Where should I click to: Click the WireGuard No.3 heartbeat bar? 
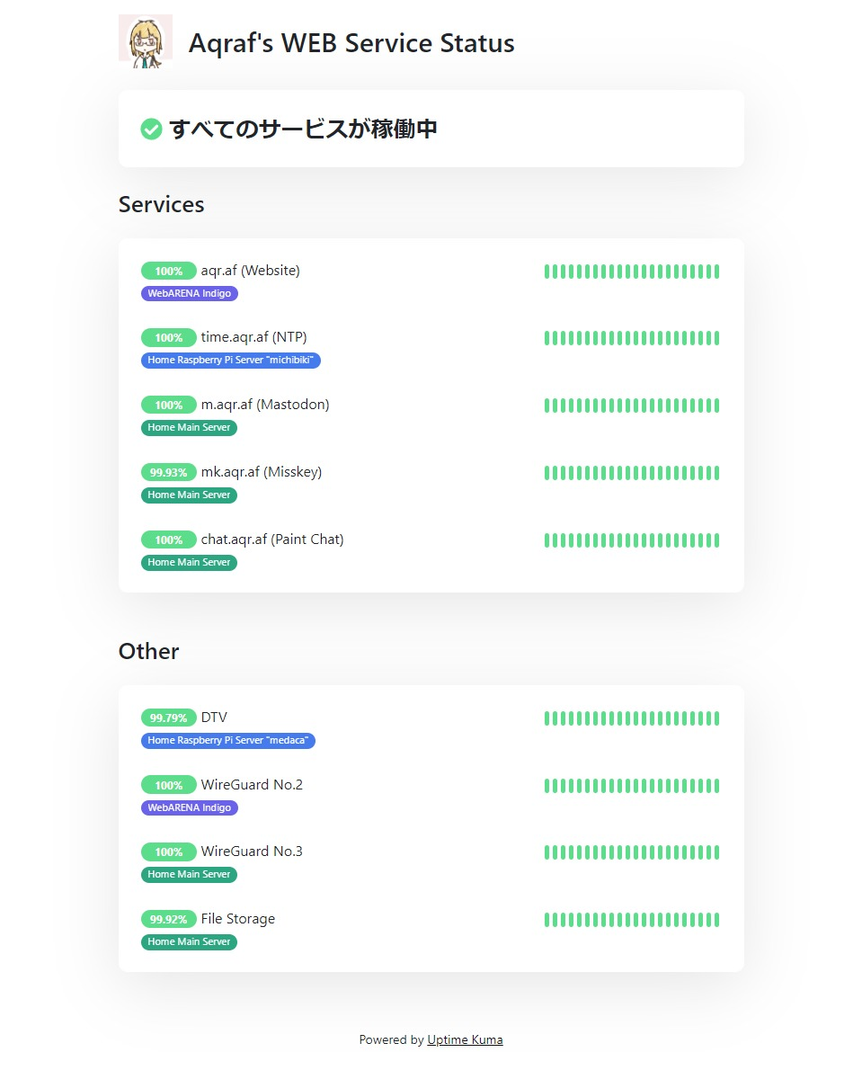click(632, 852)
